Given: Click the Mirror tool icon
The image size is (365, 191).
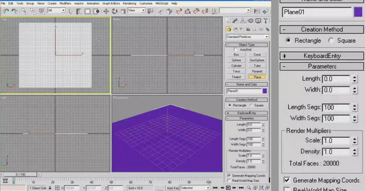Looking at the screenshot, I should click(257, 11).
